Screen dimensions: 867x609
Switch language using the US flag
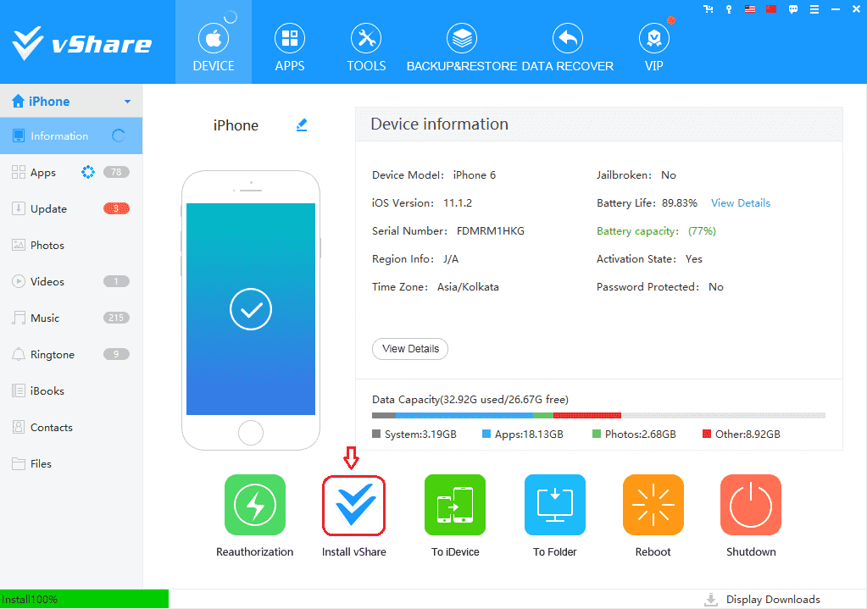coord(750,9)
